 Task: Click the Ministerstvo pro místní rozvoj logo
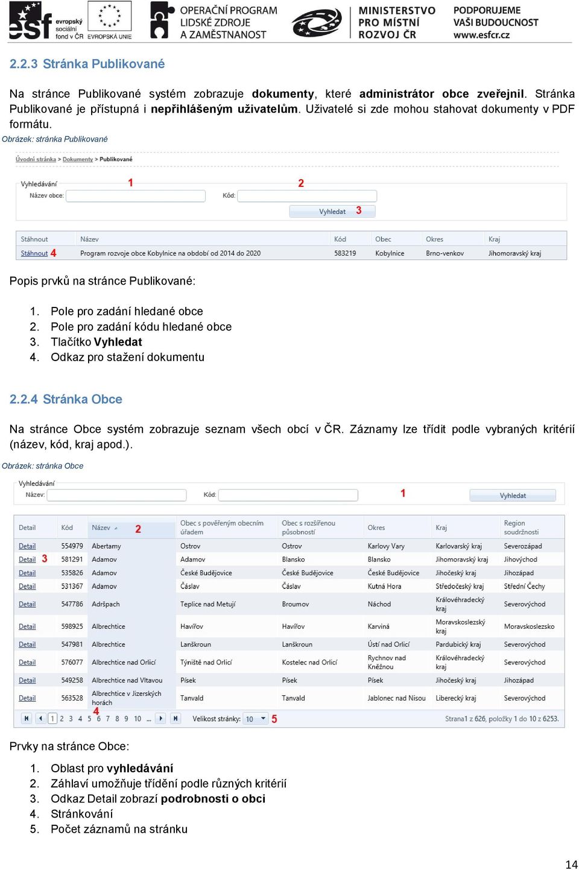(363, 22)
